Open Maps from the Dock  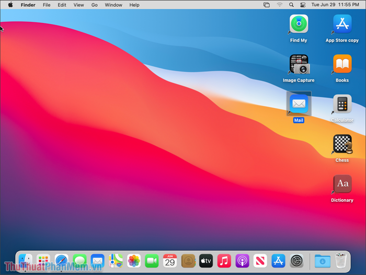(116, 261)
